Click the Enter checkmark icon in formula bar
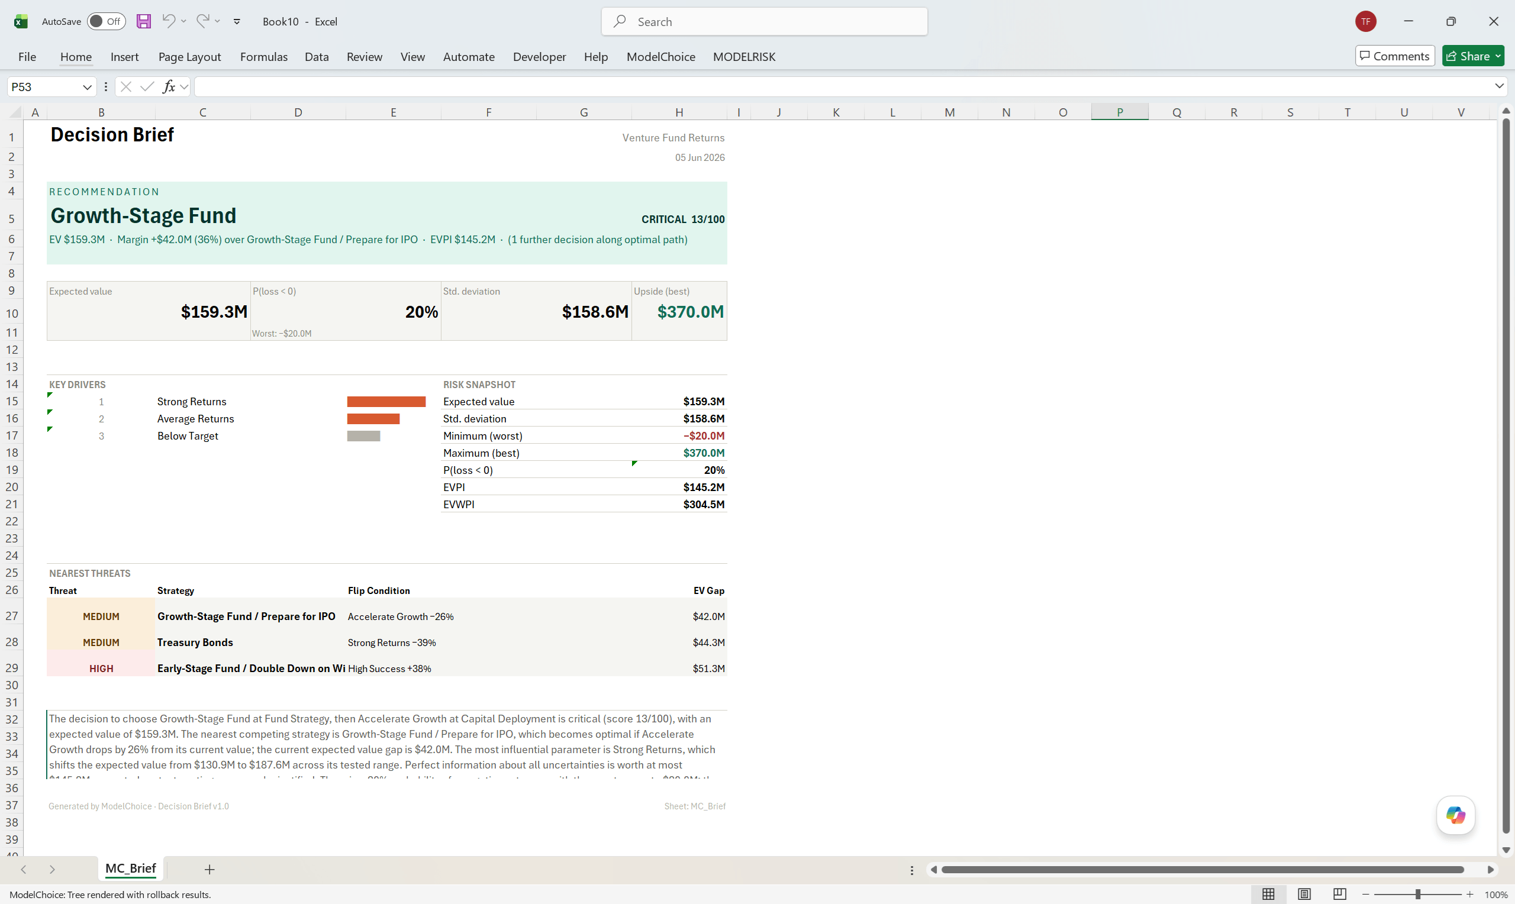Image resolution: width=1515 pixels, height=904 pixels. tap(147, 87)
